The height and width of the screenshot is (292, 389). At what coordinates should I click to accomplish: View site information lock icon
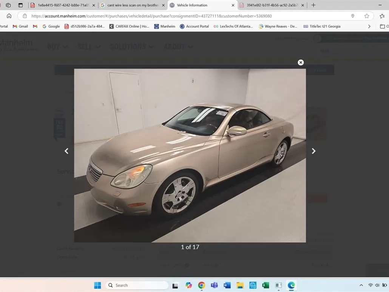point(25,16)
